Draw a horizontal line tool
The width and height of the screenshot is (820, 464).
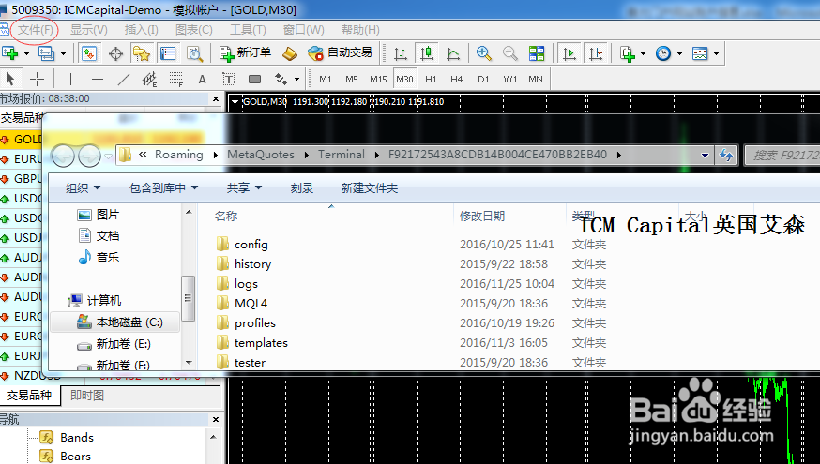(98, 80)
